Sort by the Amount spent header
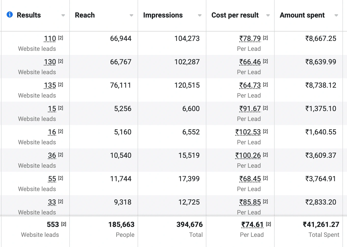 click(x=302, y=15)
